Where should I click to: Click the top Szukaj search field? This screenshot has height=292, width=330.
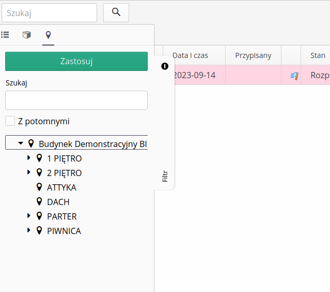[49, 12]
